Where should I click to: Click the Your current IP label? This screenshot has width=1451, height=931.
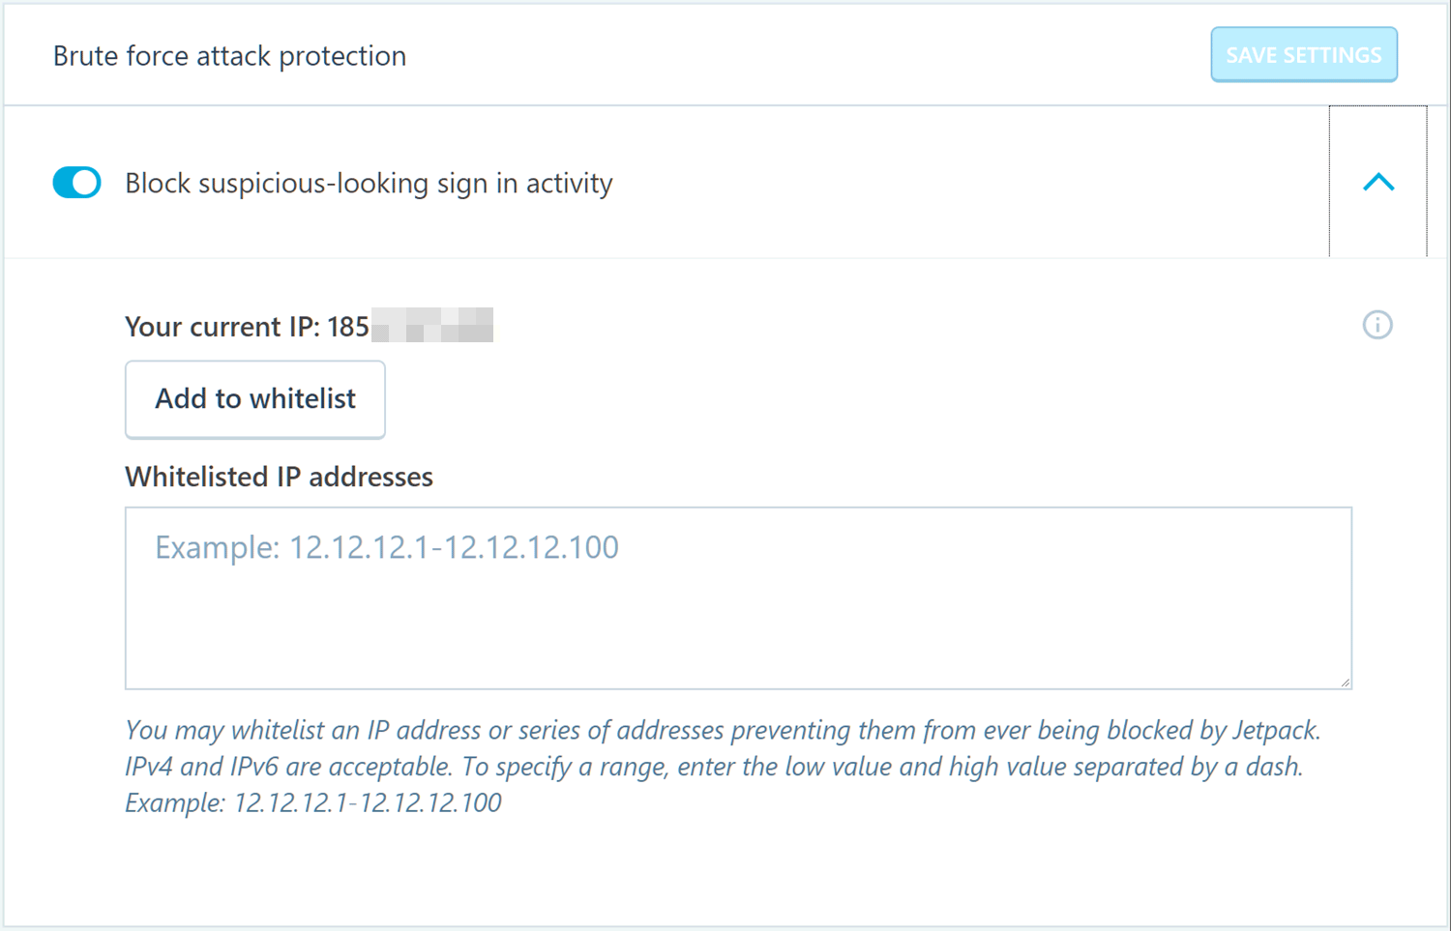222,327
